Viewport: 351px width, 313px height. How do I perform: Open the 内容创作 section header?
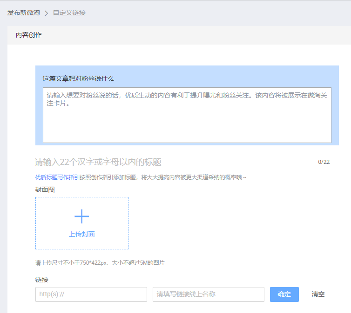click(x=28, y=35)
